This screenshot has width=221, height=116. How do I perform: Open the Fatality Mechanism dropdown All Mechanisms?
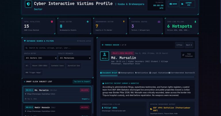click(x=75, y=58)
